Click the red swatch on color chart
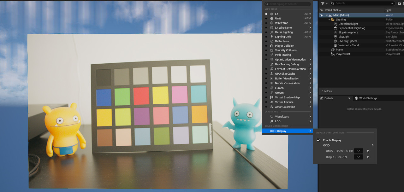This screenshot has width=404, height=192. tap(141, 96)
